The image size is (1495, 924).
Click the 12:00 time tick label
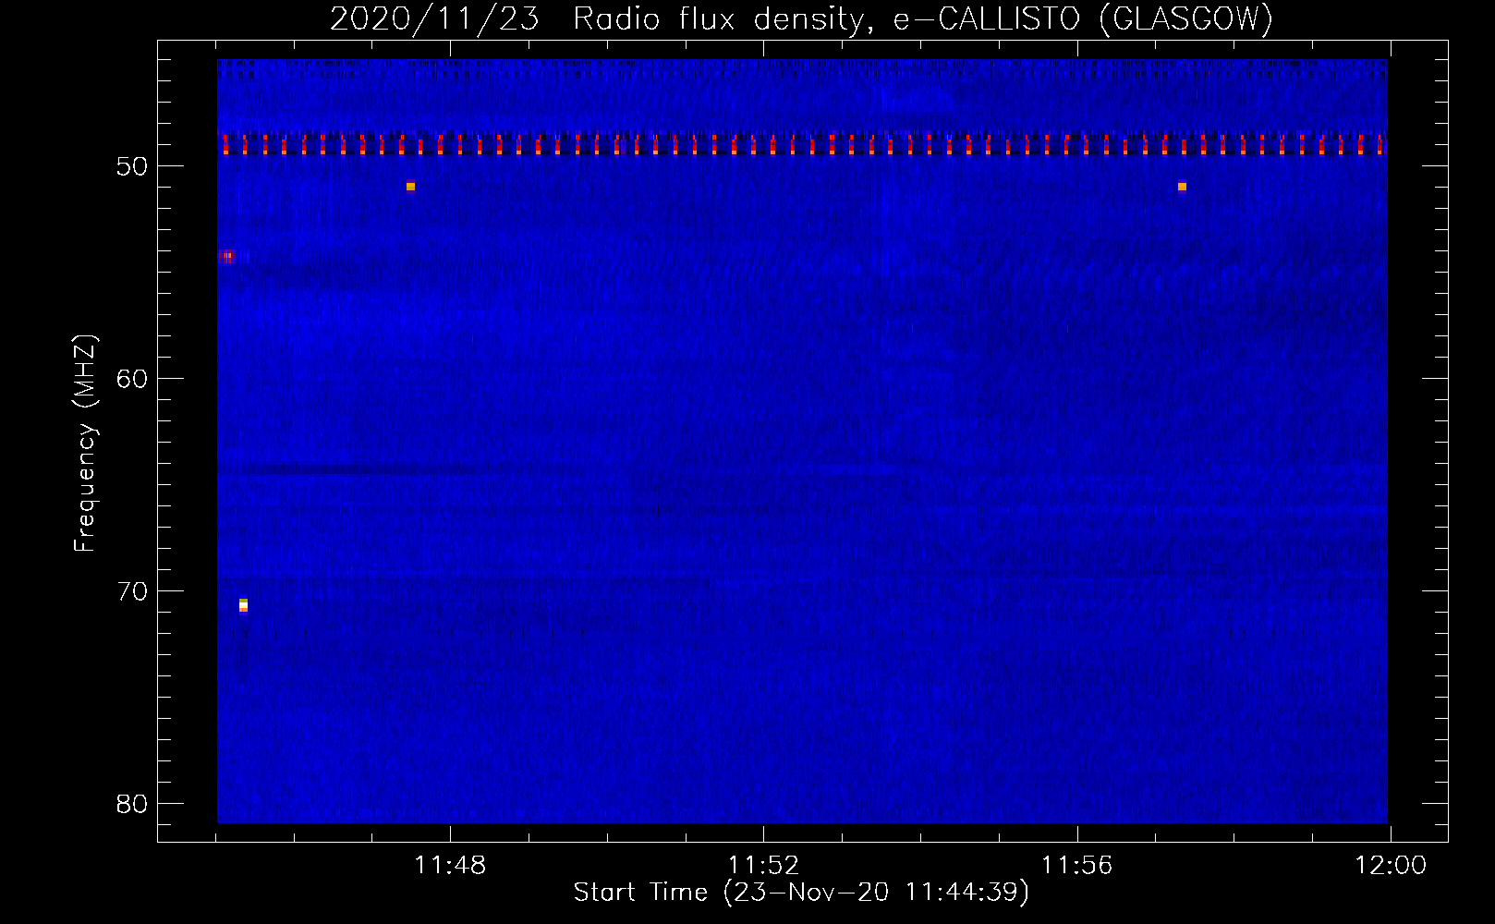[x=1391, y=866]
